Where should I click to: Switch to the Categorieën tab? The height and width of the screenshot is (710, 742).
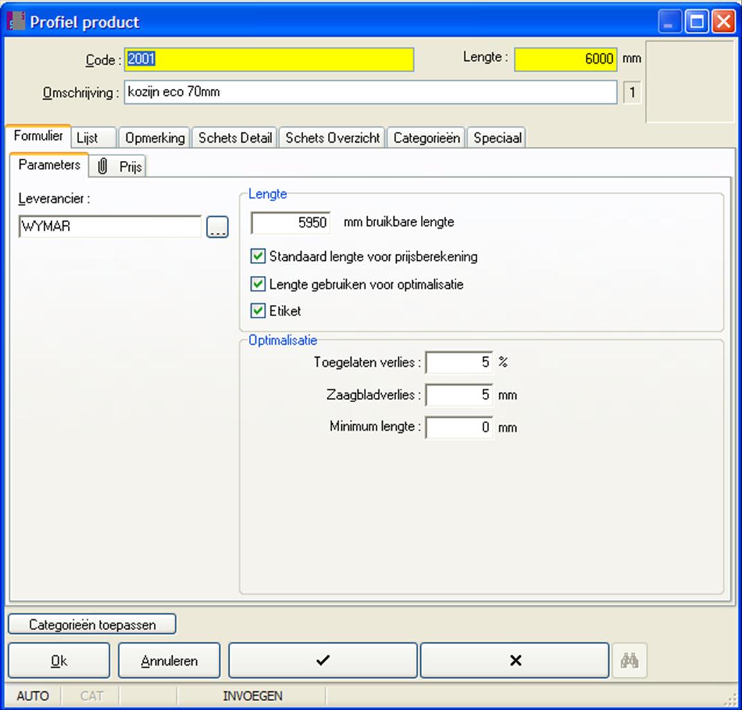tap(426, 138)
